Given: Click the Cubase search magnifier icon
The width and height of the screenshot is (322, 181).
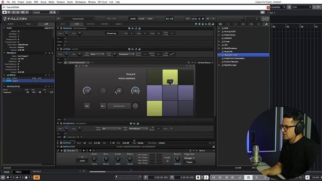Looking at the screenshot, I should (x=289, y=7).
